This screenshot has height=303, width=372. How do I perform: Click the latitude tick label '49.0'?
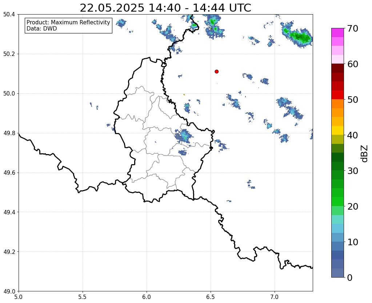9,291
